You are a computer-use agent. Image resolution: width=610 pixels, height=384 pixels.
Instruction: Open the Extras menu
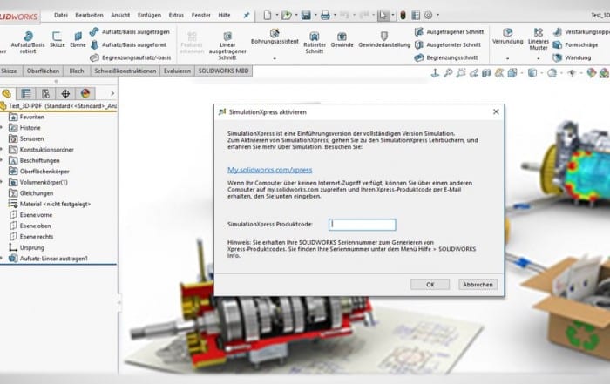tap(176, 15)
